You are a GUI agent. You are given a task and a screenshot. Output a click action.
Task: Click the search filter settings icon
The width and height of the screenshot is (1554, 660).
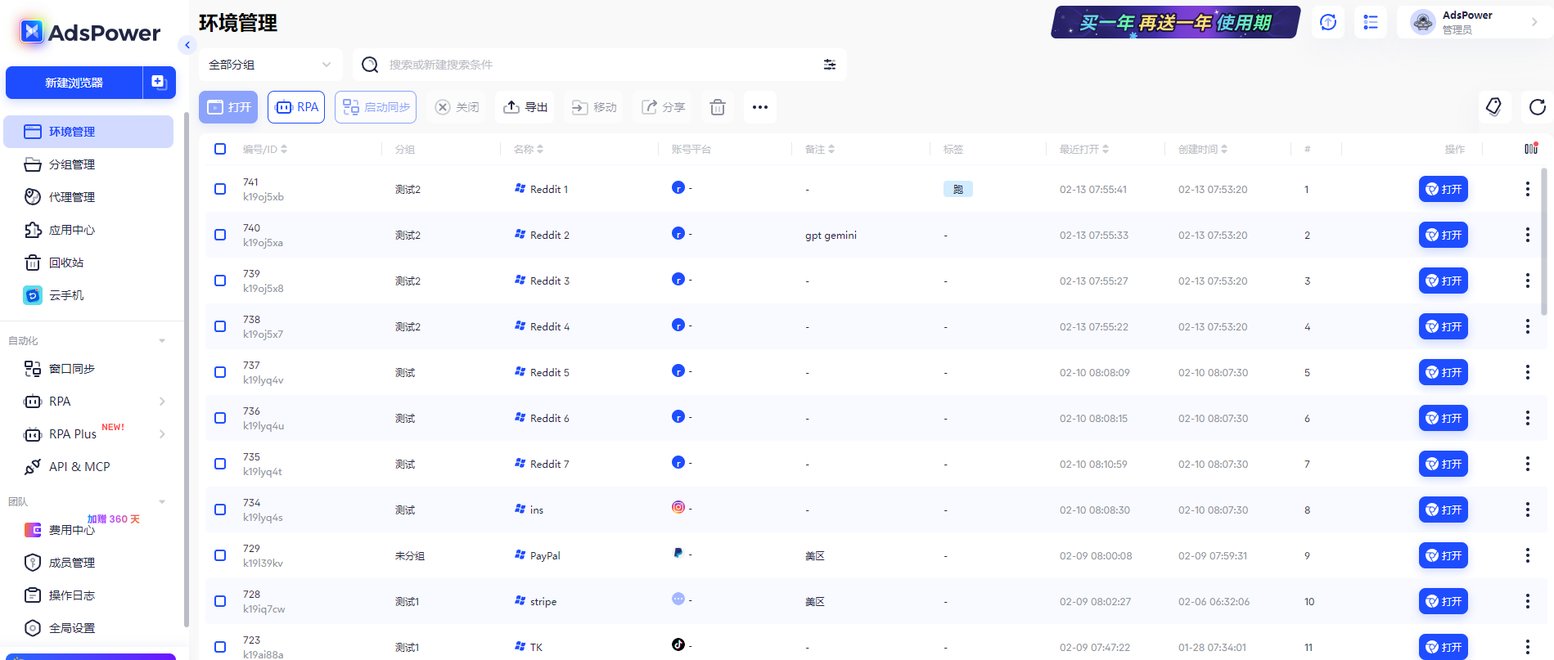pyautogui.click(x=829, y=65)
